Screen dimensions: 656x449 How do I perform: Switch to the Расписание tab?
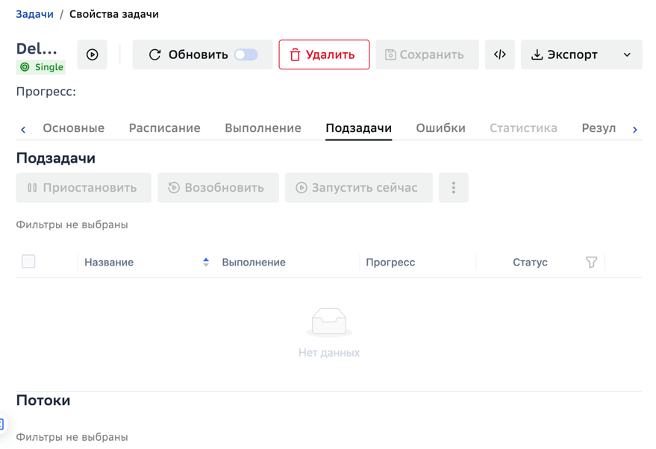pos(164,128)
